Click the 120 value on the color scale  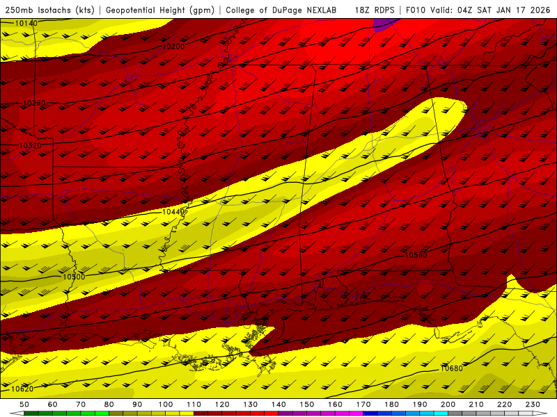point(222,404)
